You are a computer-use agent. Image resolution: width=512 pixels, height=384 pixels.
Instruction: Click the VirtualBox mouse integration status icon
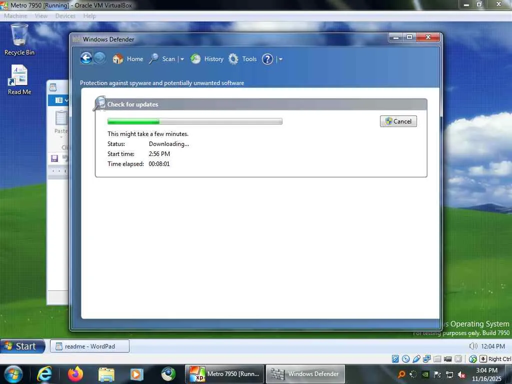(472, 359)
